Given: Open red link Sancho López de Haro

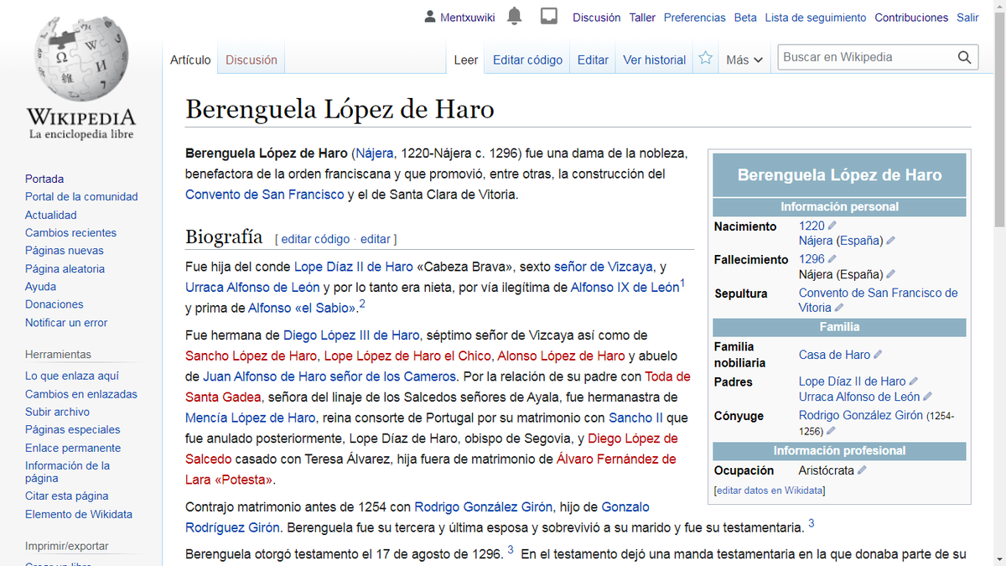Looking at the screenshot, I should [x=251, y=356].
